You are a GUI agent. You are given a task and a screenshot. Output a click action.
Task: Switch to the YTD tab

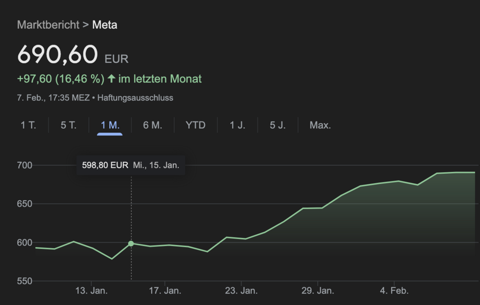195,125
